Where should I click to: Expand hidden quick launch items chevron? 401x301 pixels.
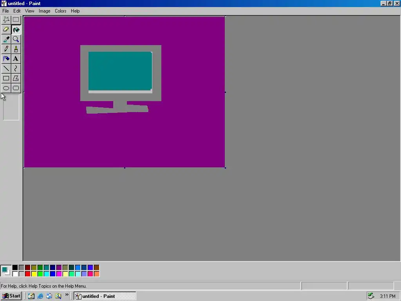67,295
